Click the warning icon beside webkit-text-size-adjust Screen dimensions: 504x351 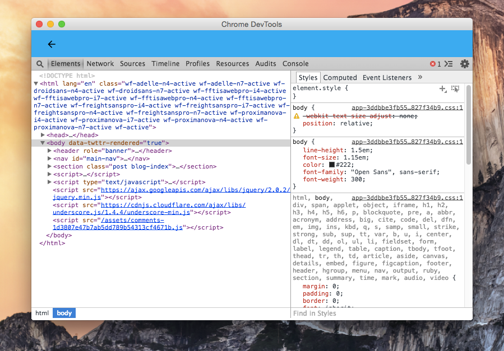point(297,116)
